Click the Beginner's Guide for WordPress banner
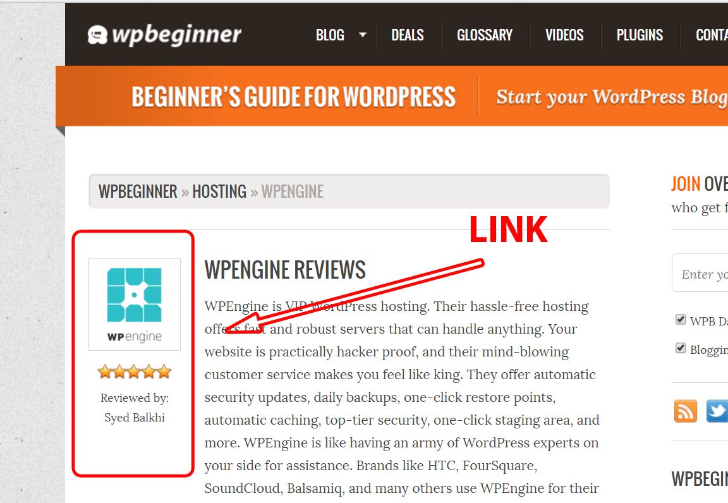728x503 pixels. (293, 97)
